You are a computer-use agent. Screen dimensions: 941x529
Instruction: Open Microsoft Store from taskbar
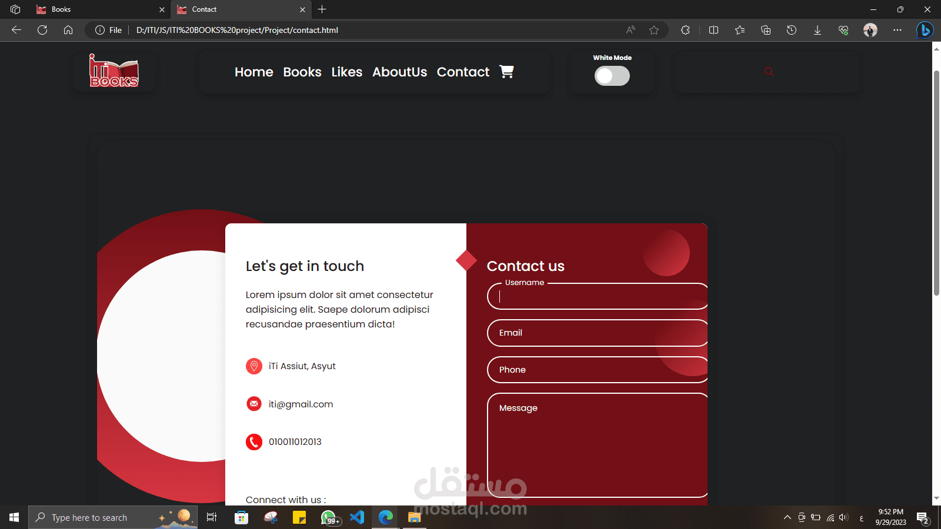pyautogui.click(x=241, y=517)
